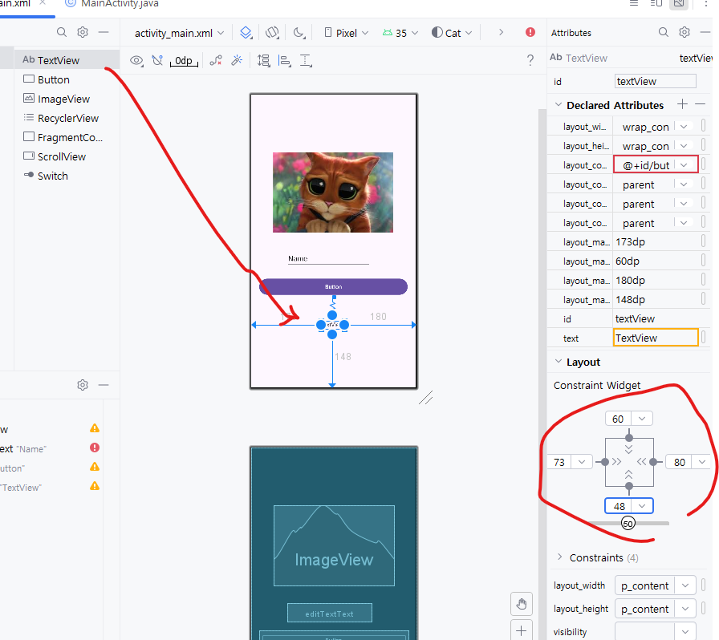Image resolution: width=719 pixels, height=640 pixels.
Task: Open layout_width wrap_con dropdown
Action: pos(684,127)
